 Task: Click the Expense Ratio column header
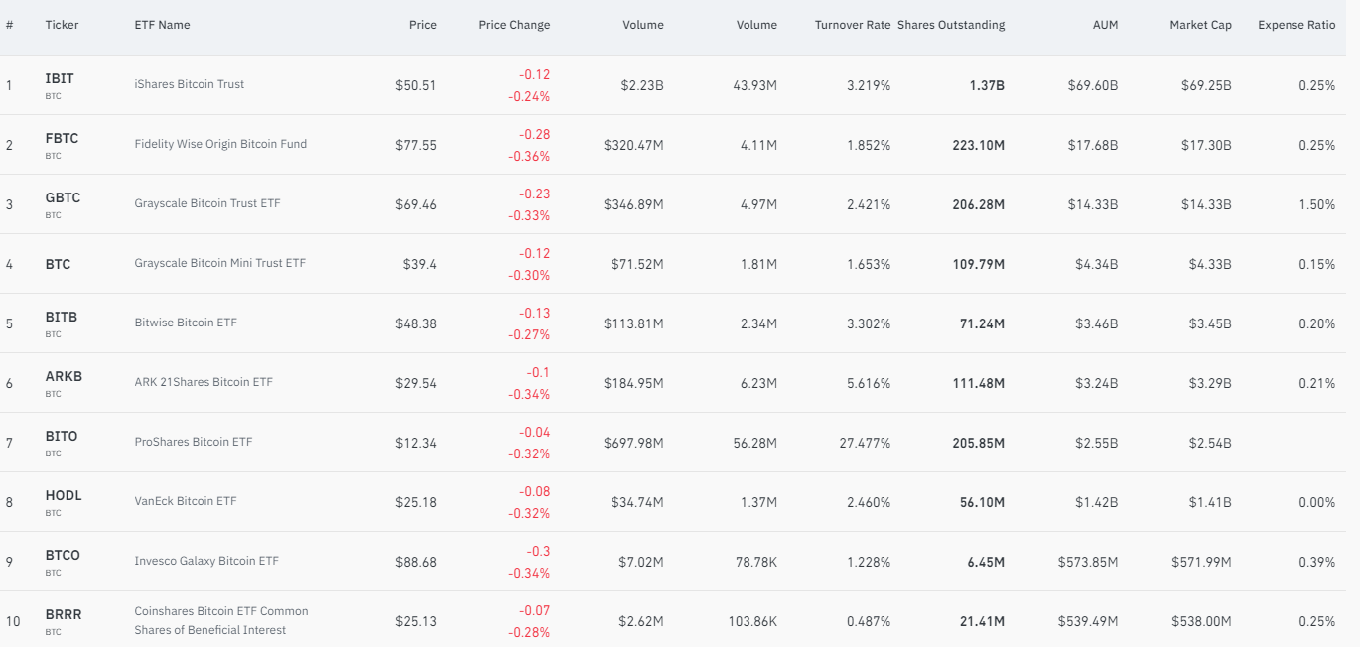[x=1296, y=25]
